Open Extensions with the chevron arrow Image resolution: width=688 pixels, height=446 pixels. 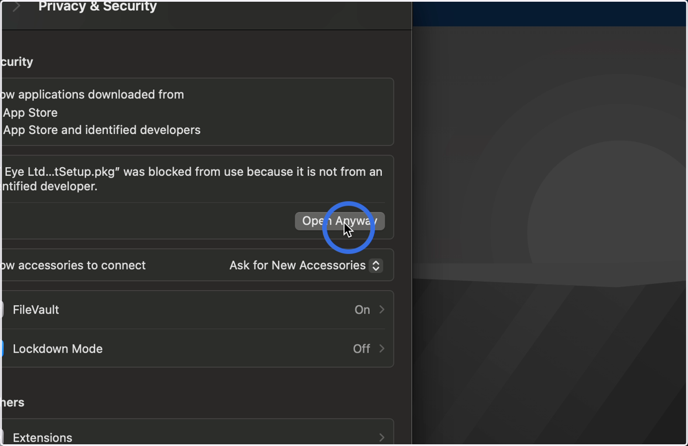pos(382,437)
